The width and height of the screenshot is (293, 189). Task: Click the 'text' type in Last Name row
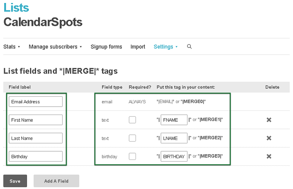point(105,138)
